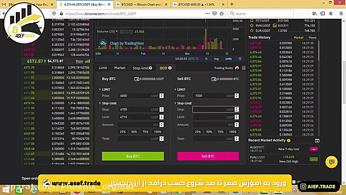This screenshot has height=195, width=346.
Task: Click the pink Sell BTC button
Action: (208, 156)
